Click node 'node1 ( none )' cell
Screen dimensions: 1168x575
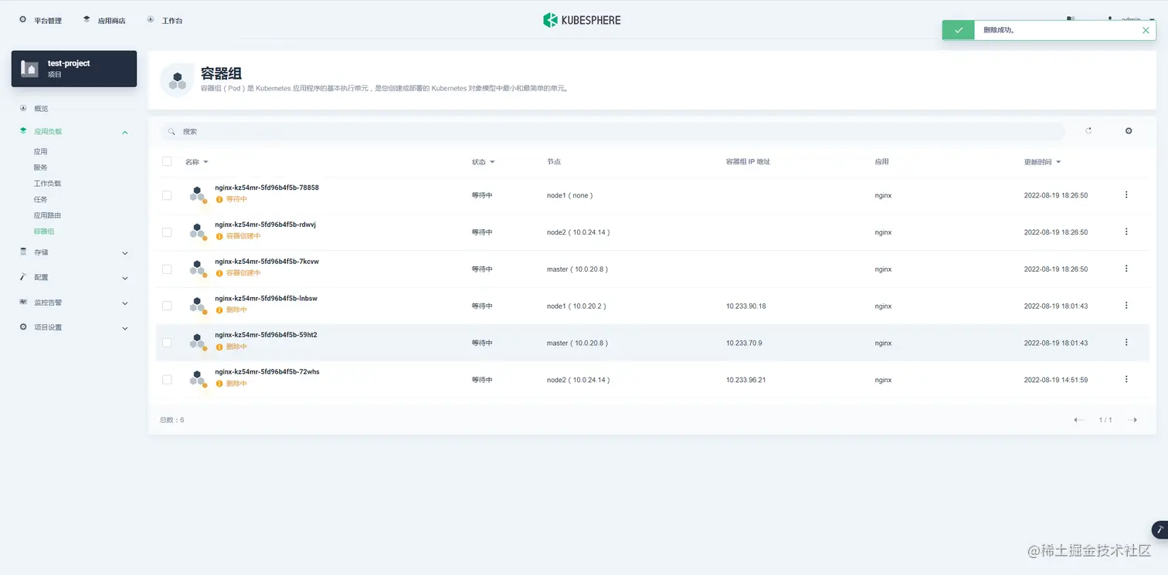[x=570, y=196]
